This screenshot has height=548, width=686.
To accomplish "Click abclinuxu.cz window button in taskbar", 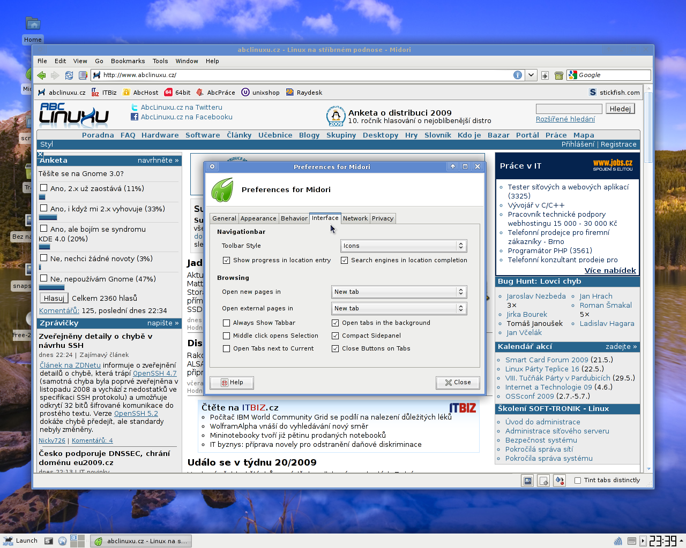I will click(x=141, y=541).
